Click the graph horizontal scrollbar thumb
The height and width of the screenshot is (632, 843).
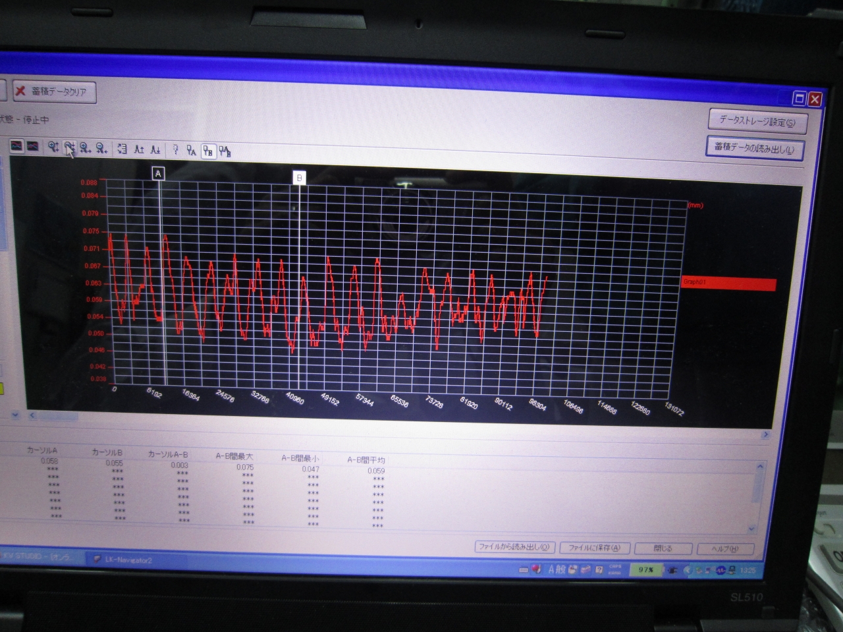[58, 416]
